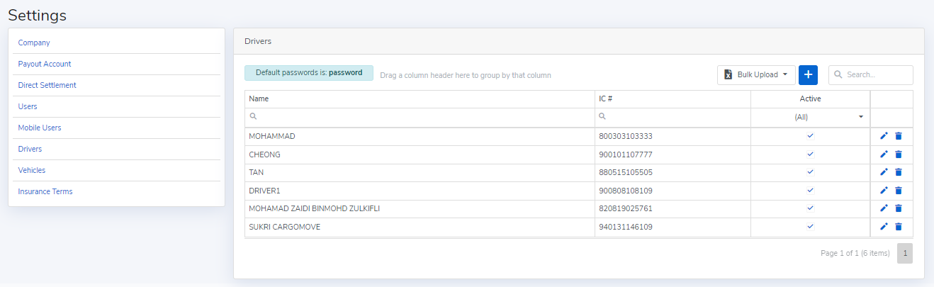Expand the Active (All) filter dropdown
The height and width of the screenshot is (287, 934).
click(860, 117)
